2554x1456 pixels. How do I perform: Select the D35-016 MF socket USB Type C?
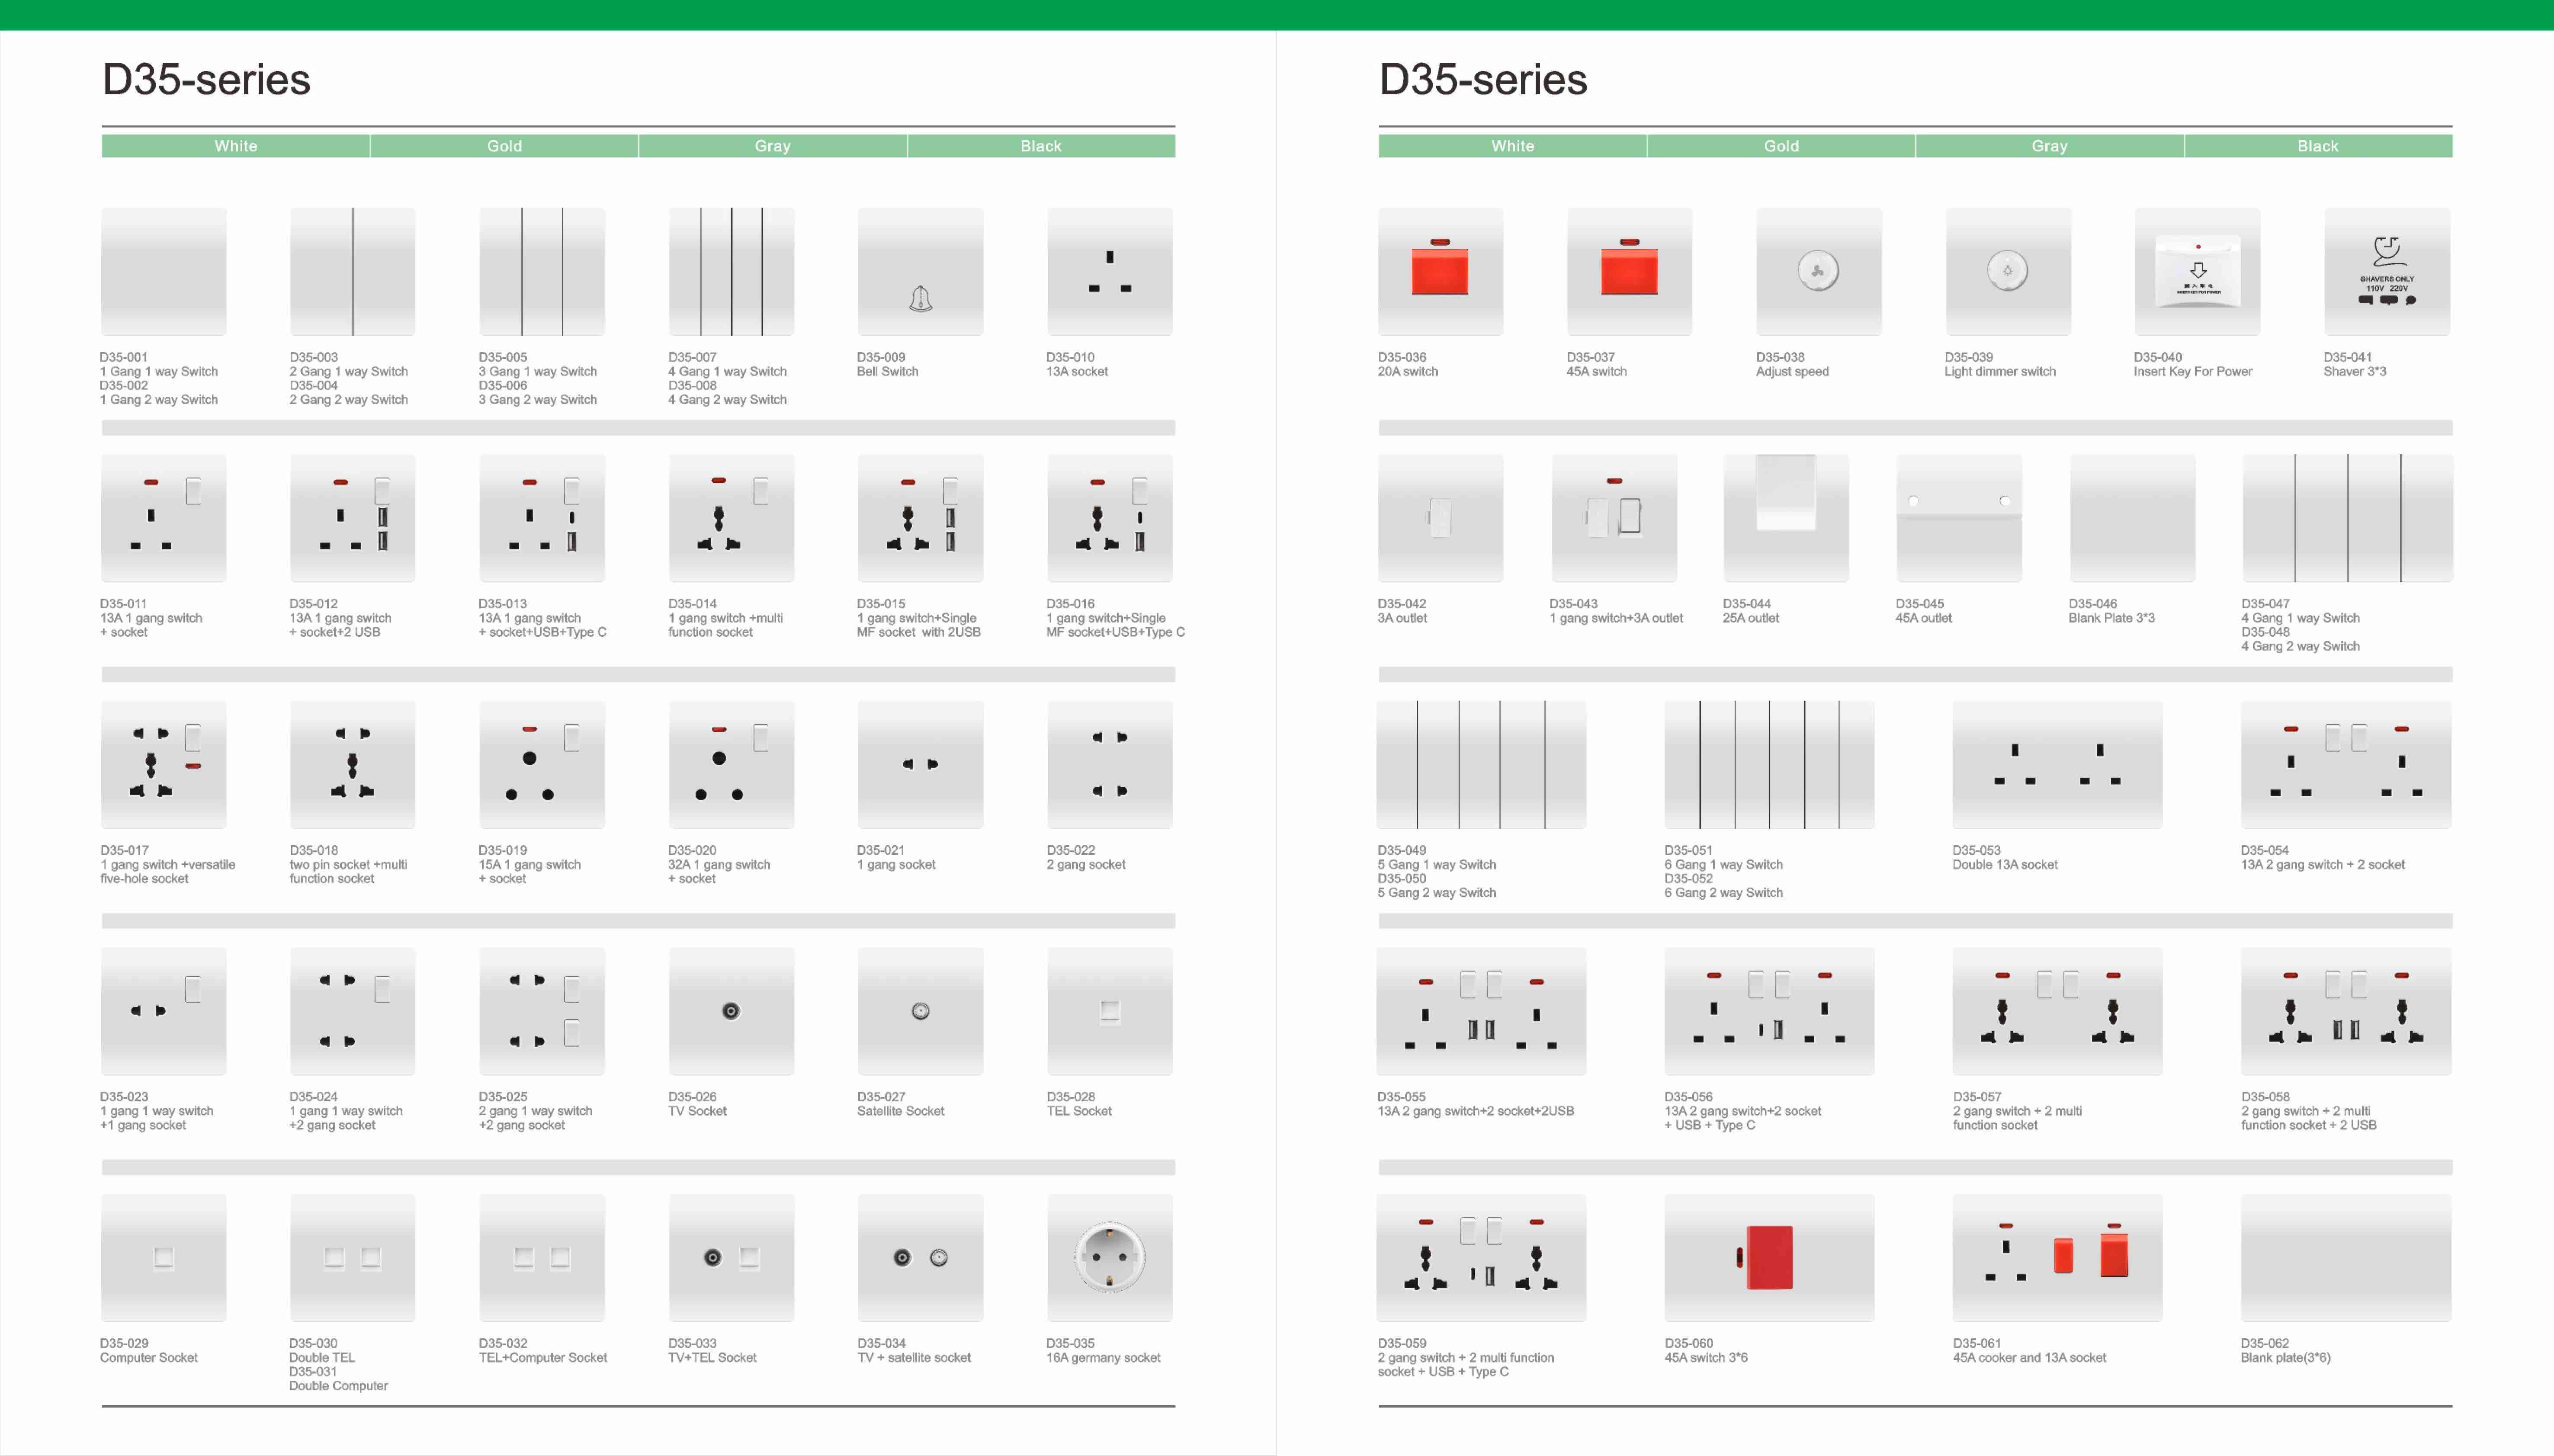tap(1110, 518)
